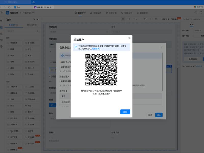Click the 智能财务 app logo icon
The width and height of the screenshot is (204, 153).
point(8,12)
